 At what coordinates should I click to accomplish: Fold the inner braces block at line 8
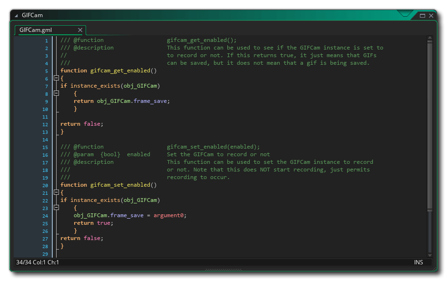56,93
